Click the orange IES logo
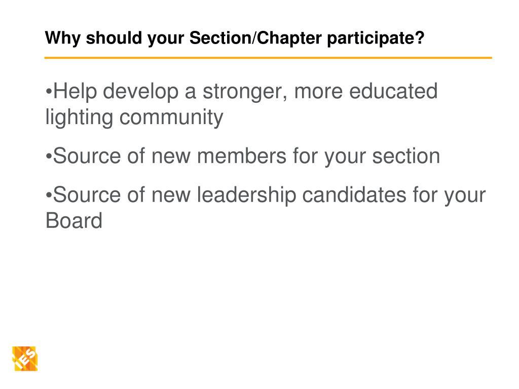The image size is (519, 389). (x=25, y=359)
